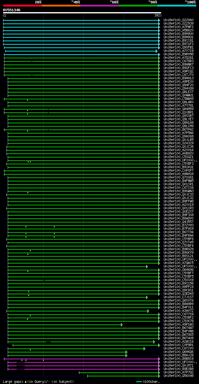Open hit UniRef100_A2WSI6

178,342
